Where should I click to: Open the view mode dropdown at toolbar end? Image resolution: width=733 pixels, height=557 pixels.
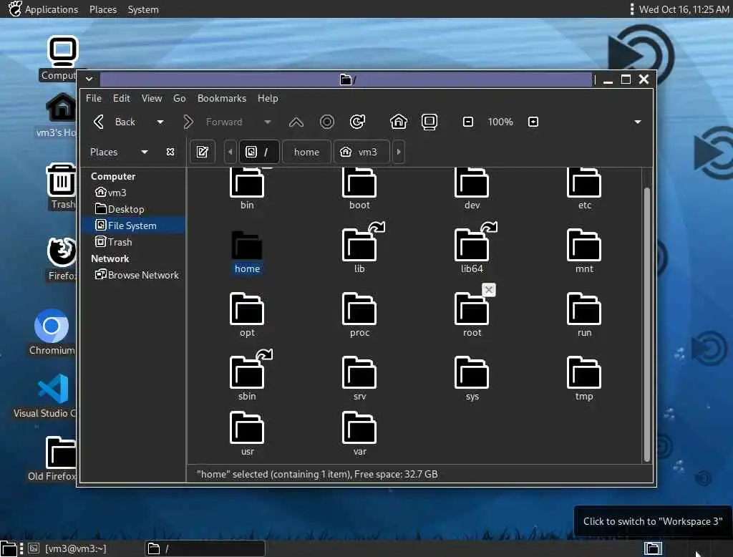point(637,122)
